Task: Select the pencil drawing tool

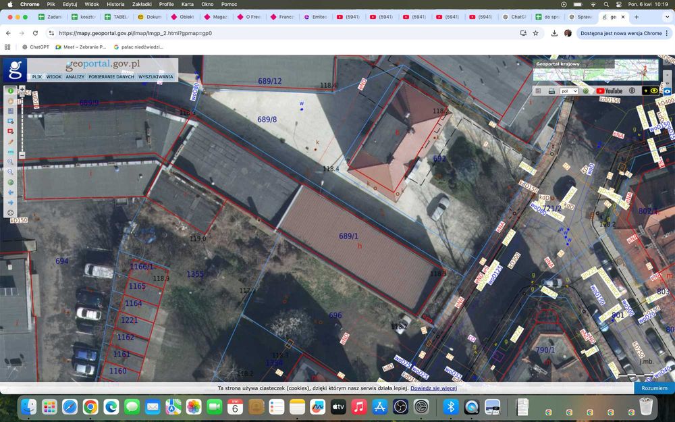Action: pyautogui.click(x=11, y=142)
